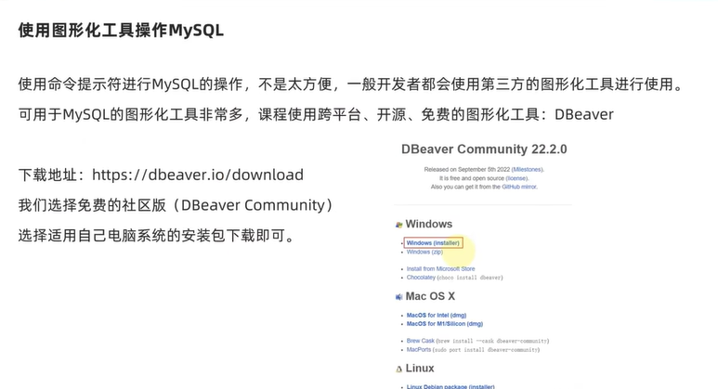Click the Mac OS X section heading text
718x389 pixels.
click(430, 296)
